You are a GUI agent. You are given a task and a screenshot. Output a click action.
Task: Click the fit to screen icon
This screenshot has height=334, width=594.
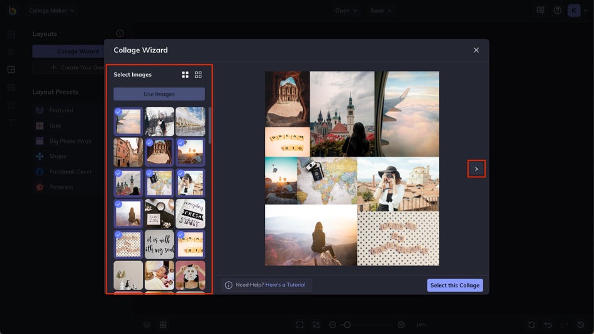coord(300,325)
